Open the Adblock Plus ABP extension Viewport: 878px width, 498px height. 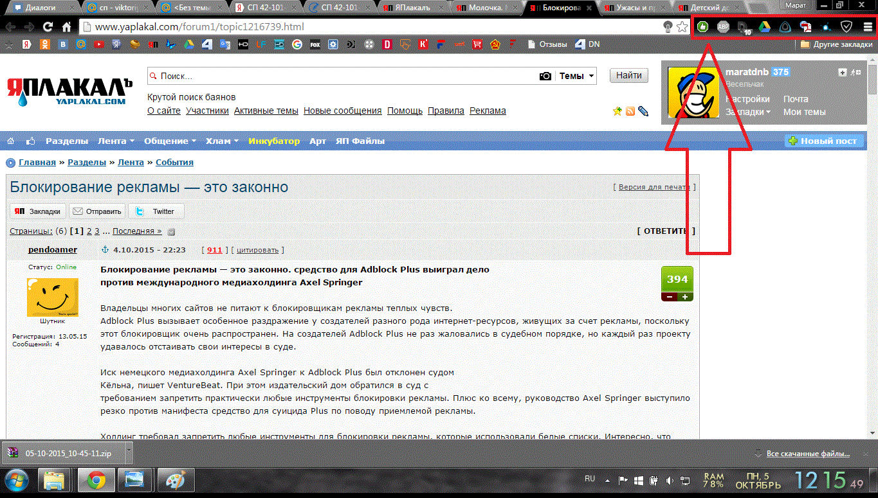[723, 27]
